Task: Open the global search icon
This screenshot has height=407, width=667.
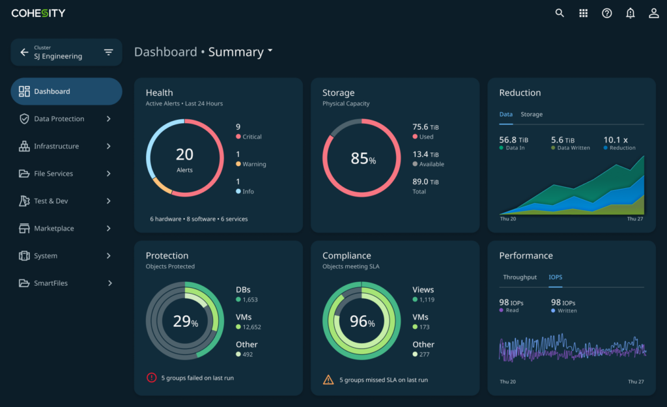Action: [x=560, y=12]
